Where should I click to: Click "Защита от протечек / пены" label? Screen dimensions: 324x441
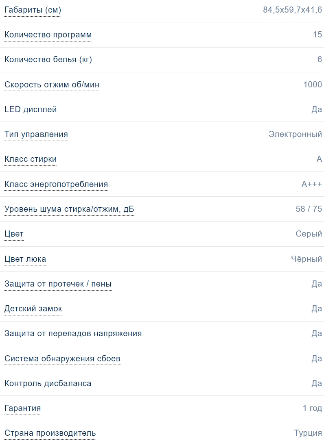click(58, 284)
